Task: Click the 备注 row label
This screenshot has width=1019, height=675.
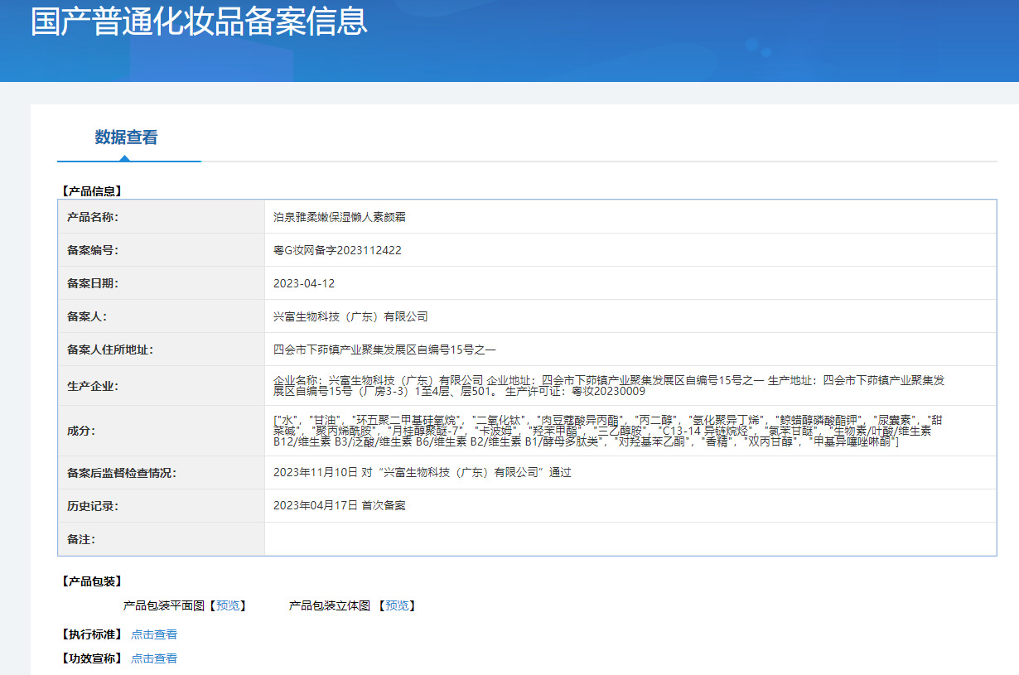Action: click(x=81, y=539)
